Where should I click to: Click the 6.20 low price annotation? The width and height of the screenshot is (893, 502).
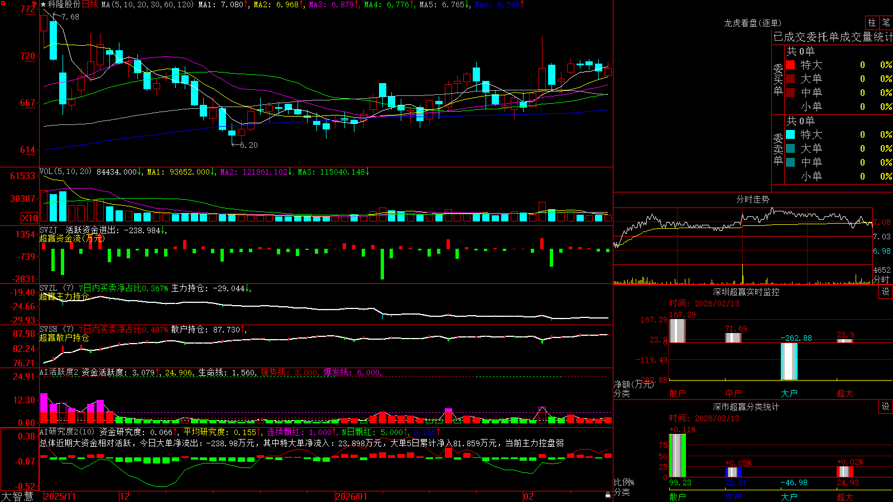point(249,145)
